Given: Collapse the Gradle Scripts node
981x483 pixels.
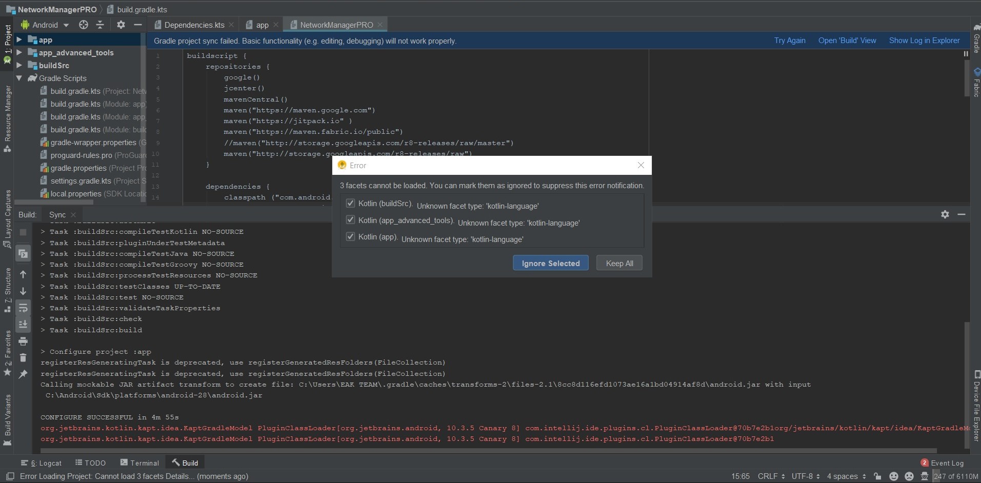Looking at the screenshot, I should (19, 78).
